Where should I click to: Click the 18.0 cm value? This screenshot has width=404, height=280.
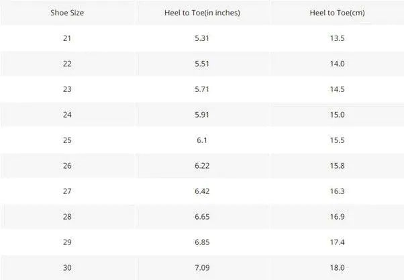click(338, 268)
